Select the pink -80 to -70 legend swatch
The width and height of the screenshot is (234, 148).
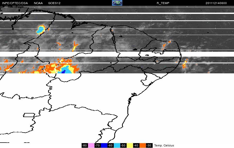[91, 145]
